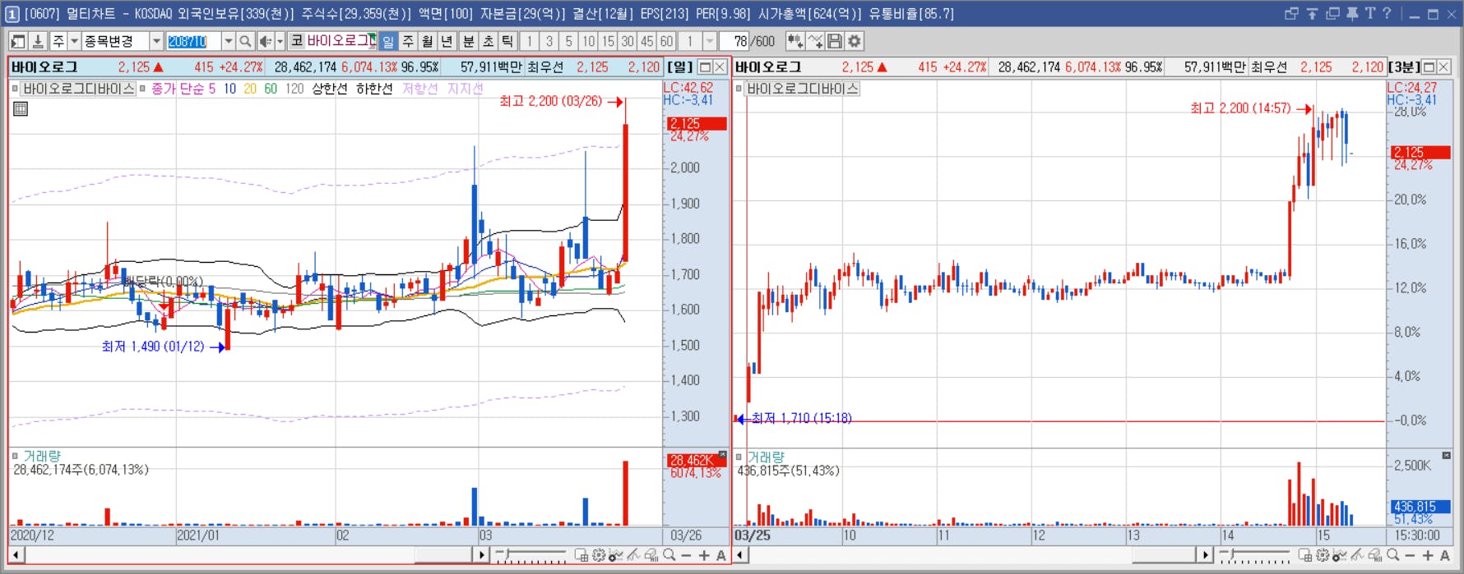Click the T font icon in title bar
This screenshot has width=1464, height=574.
[1369, 13]
